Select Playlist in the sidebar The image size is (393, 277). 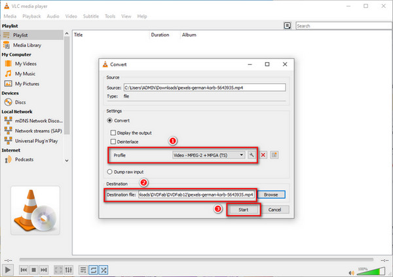[32, 35]
